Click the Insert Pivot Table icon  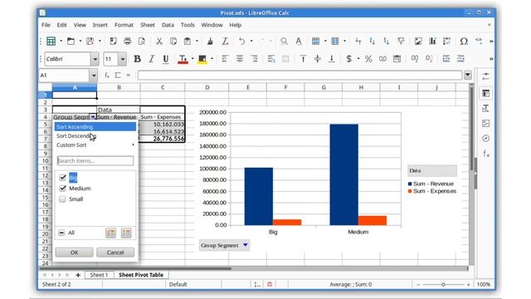pyautogui.click(x=446, y=42)
